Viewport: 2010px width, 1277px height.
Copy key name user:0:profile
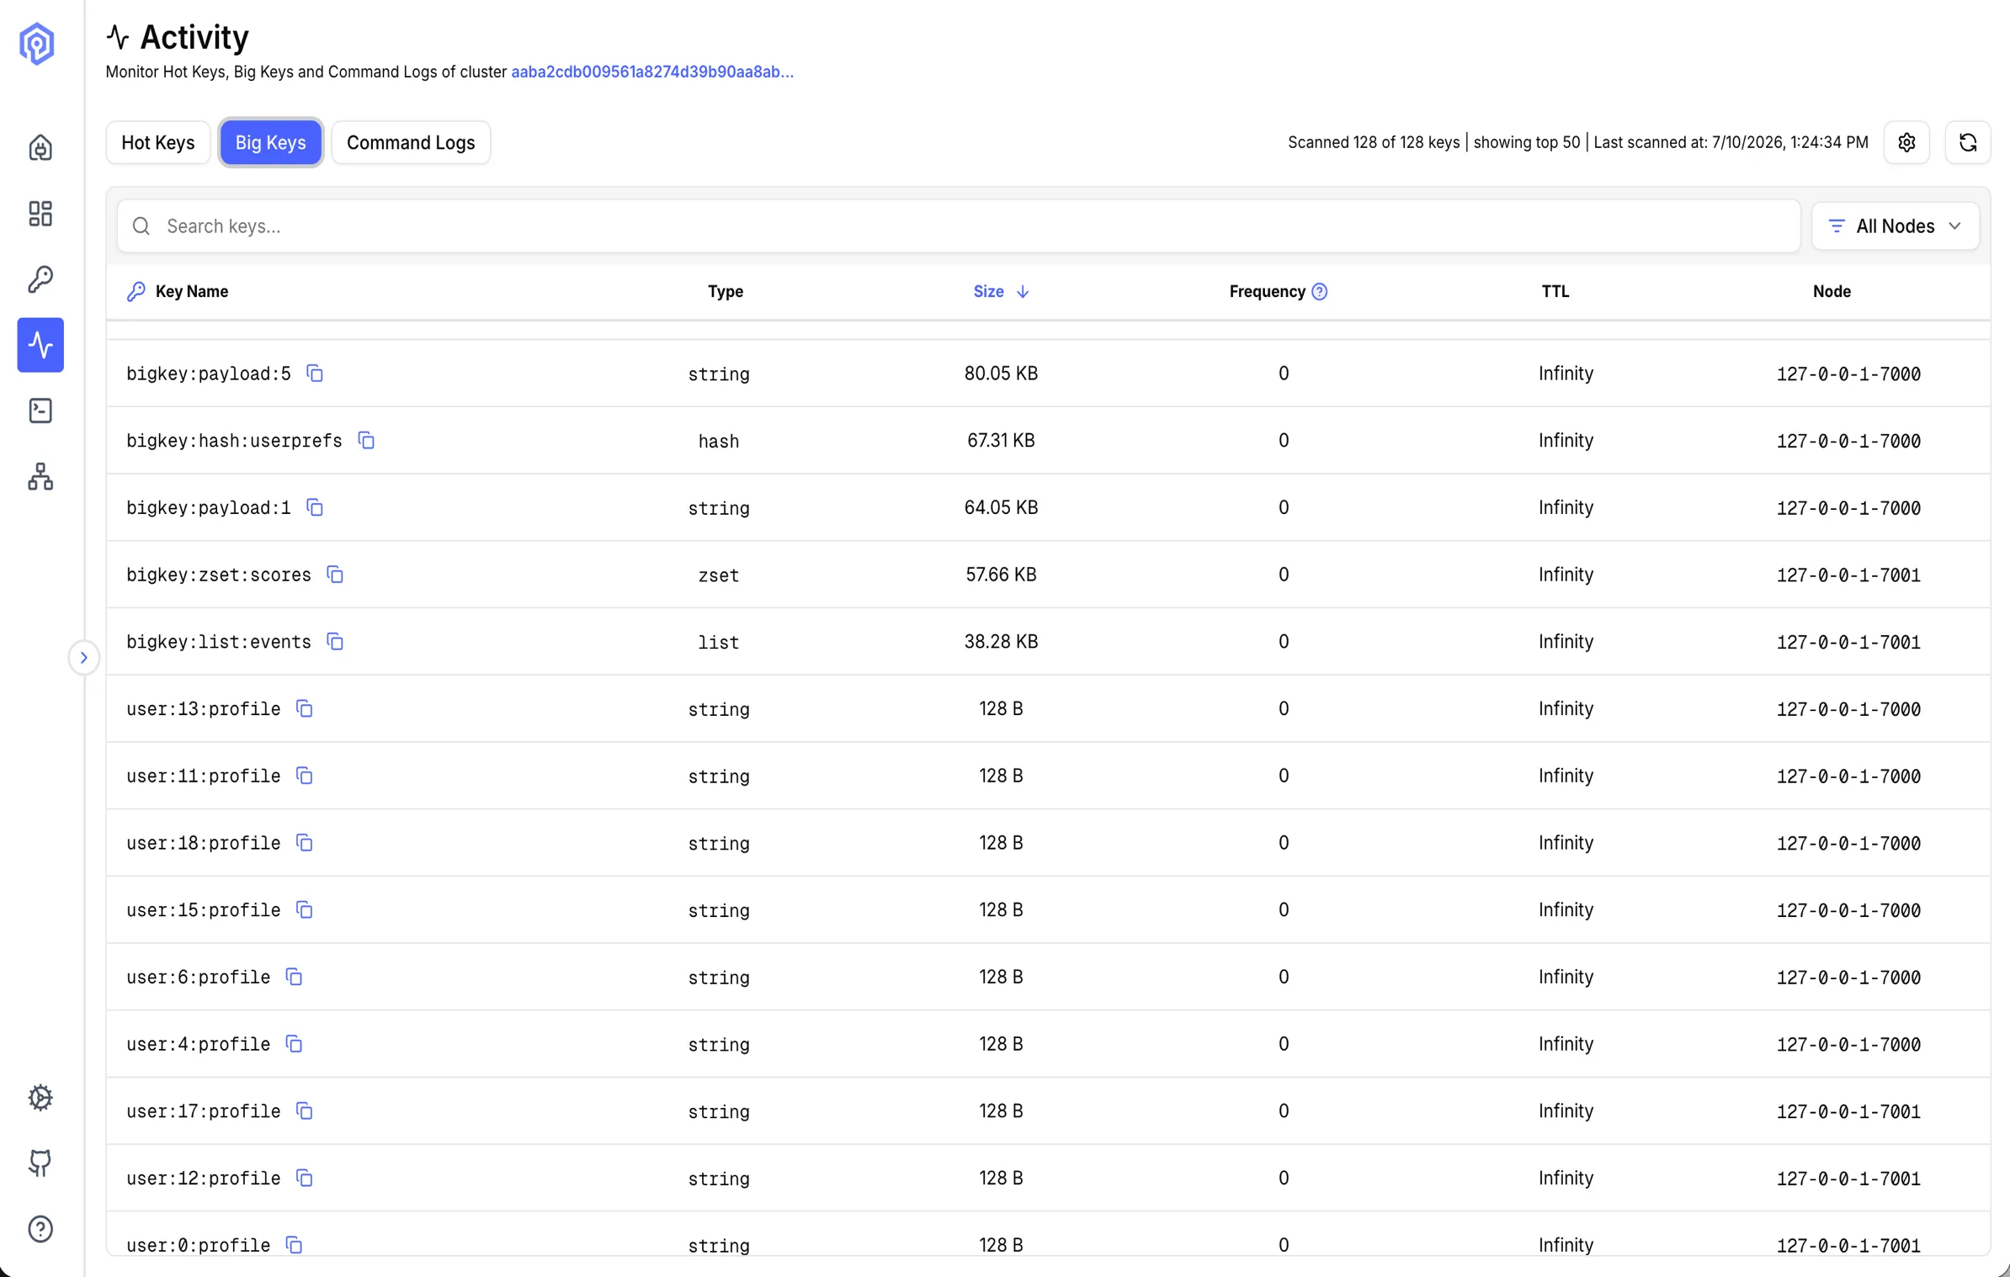point(294,1245)
